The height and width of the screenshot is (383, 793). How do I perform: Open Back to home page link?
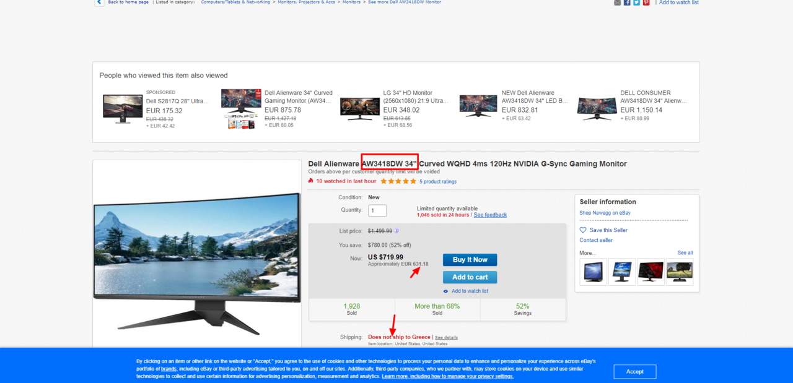(128, 2)
